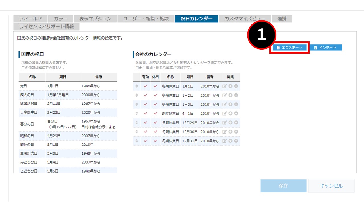364x205 pixels.
Task: Remove the 12月30日 company calendar entry
Action: click(x=236, y=132)
